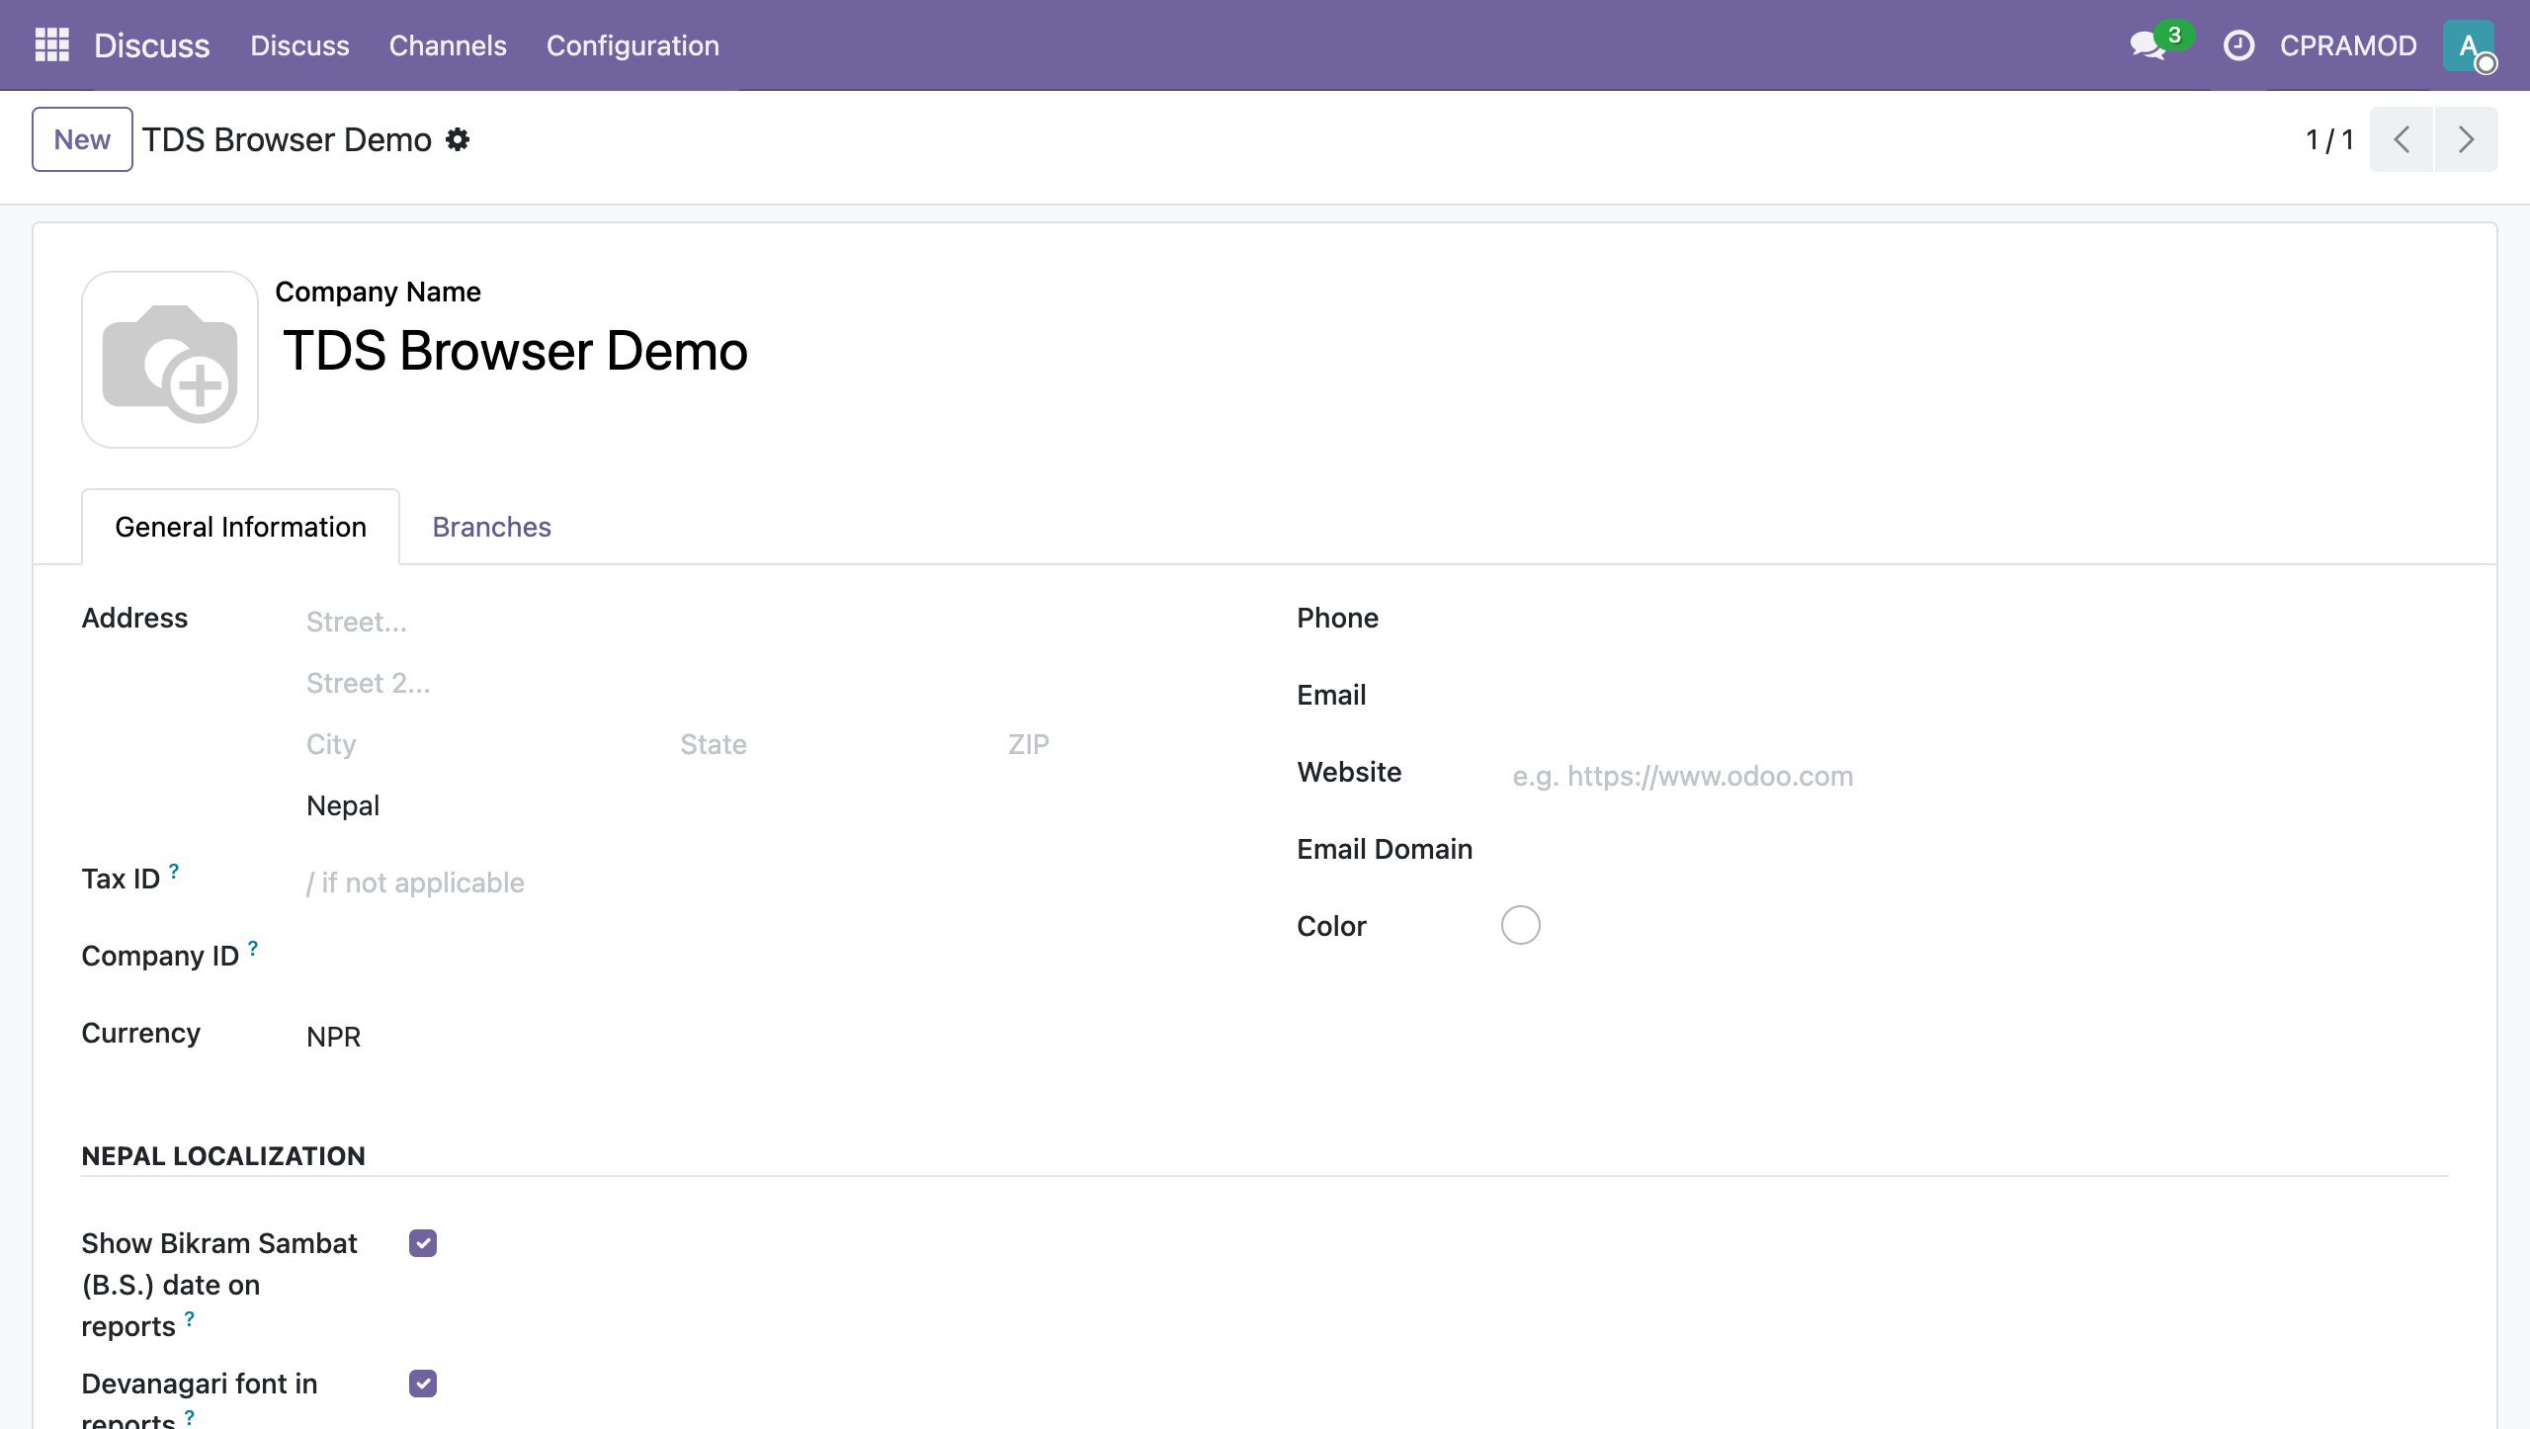Open the conversations messages icon

point(2147,45)
